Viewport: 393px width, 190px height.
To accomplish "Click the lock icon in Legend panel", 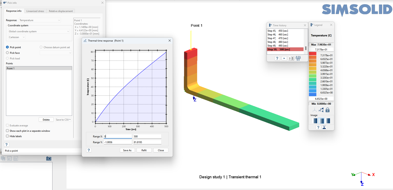I will (x=328, y=110).
